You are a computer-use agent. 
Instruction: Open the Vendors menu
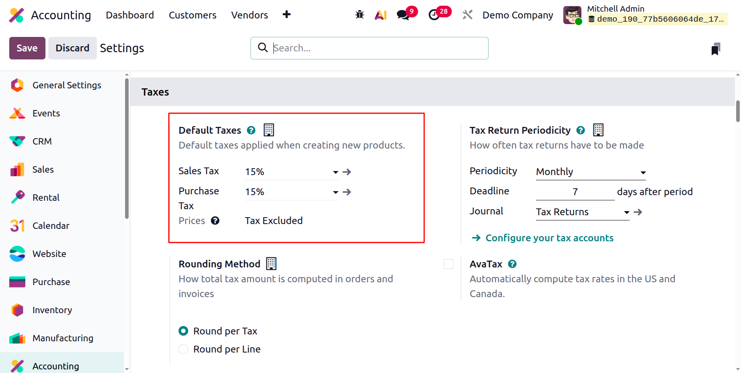[x=250, y=15]
